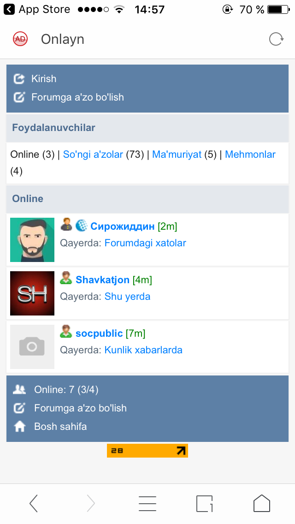Open Shavkatjon profile link
The image size is (295, 524).
103,280
